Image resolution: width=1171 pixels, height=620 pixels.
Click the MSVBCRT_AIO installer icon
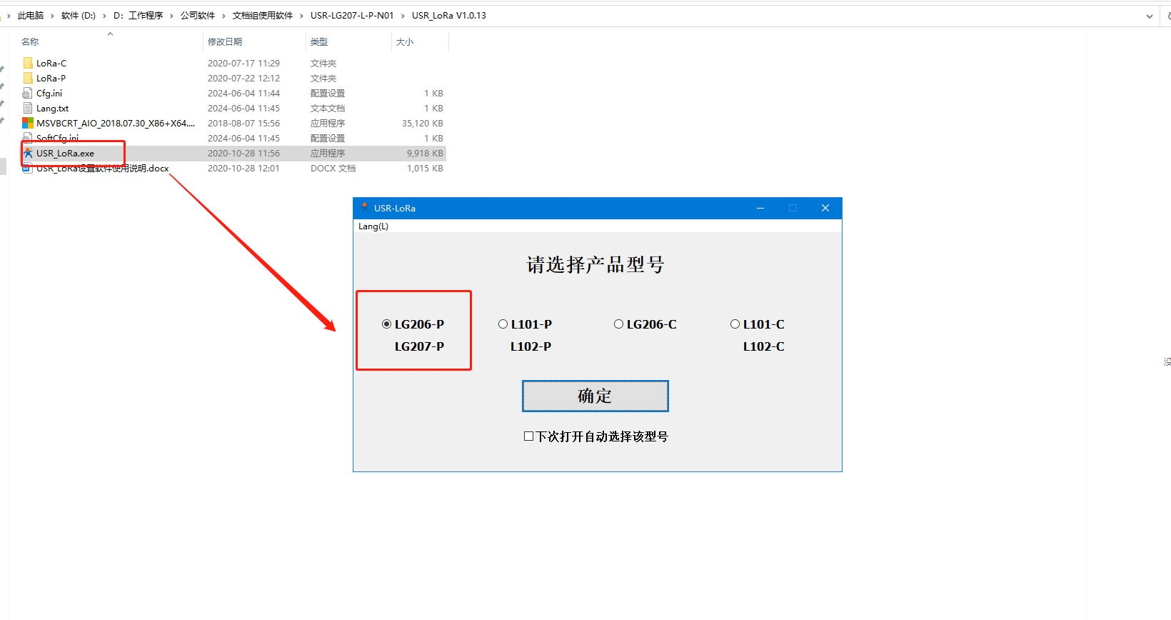point(28,123)
